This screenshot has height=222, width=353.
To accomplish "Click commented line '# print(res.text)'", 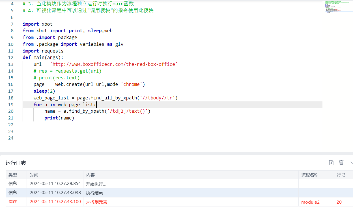I will pos(57,78).
